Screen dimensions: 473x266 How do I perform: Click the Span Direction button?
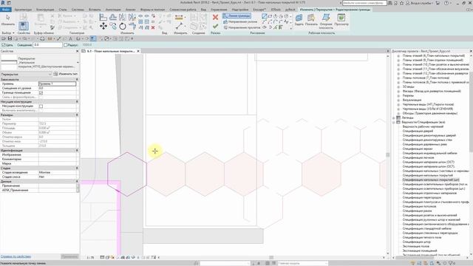[242, 27]
